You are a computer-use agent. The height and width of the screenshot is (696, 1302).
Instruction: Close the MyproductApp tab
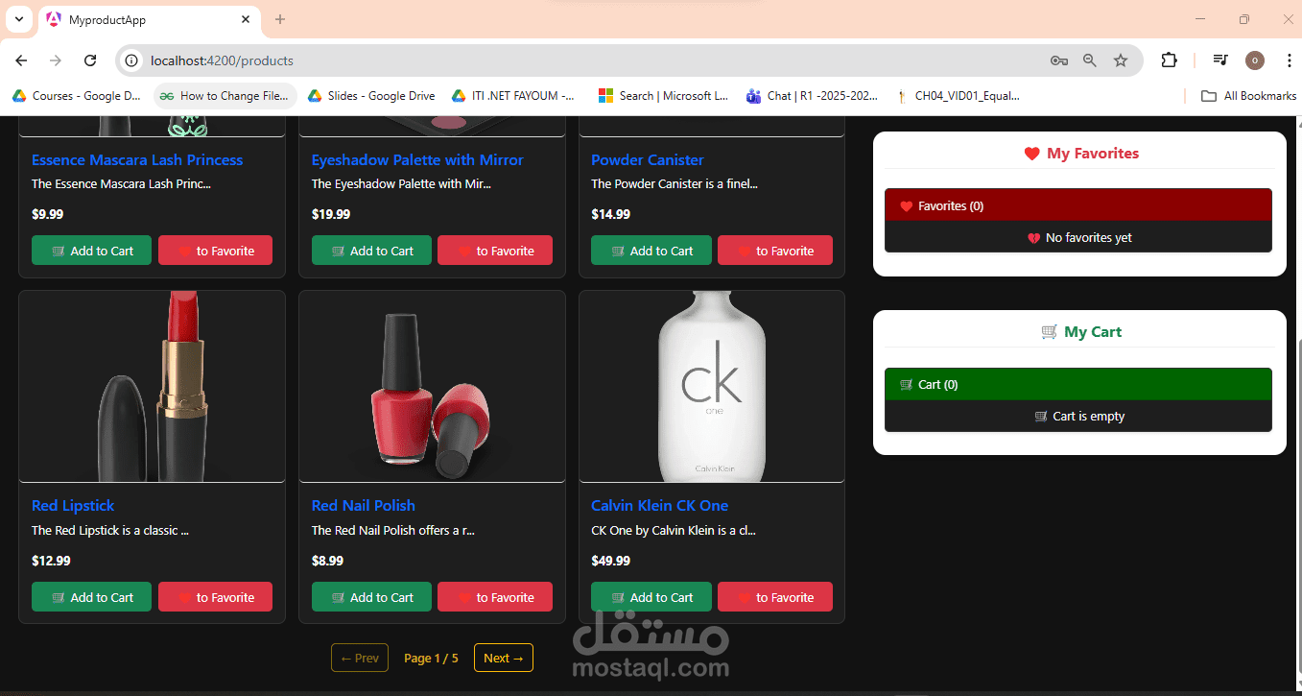pos(247,19)
